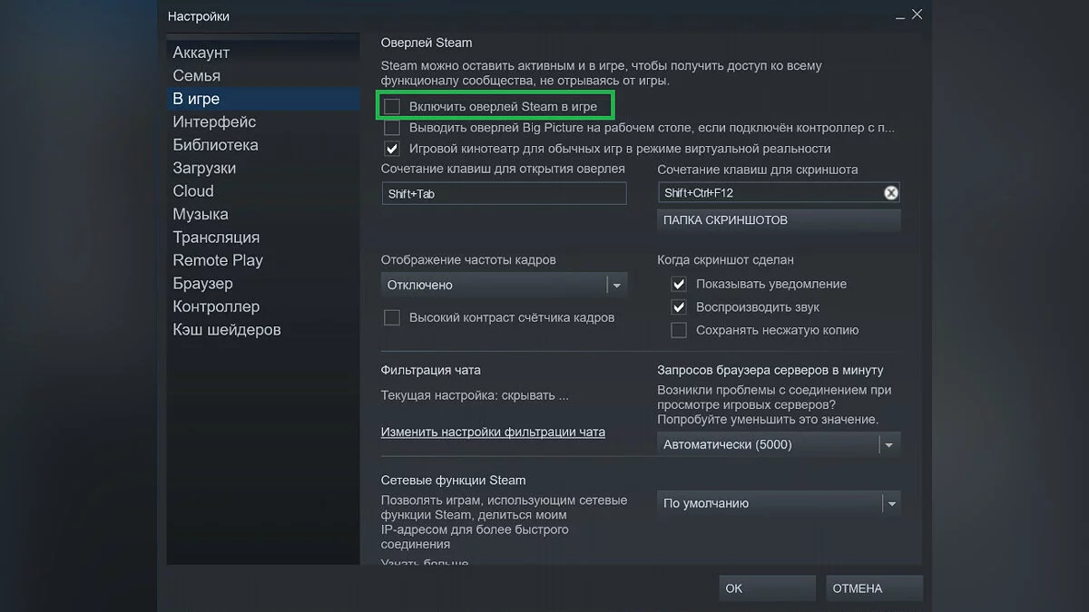The height and width of the screenshot is (612, 1089).
Task: Open 'Изменить настройки фильтрации чата' link
Action: [x=493, y=432]
